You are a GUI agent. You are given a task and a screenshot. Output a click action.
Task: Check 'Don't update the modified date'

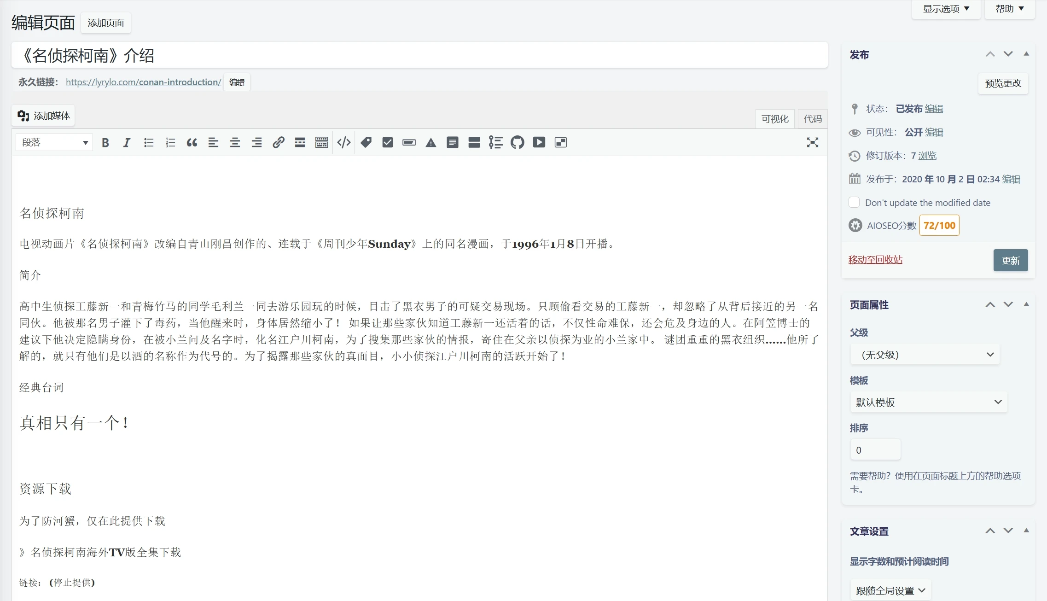pyautogui.click(x=854, y=202)
